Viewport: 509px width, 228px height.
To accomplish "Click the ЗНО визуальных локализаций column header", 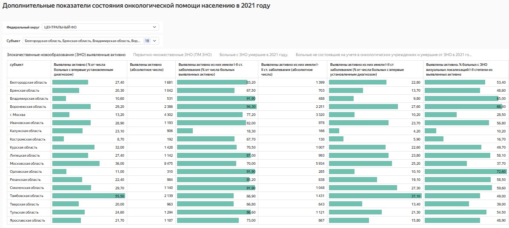I will pyautogui.click(x=460, y=69).
